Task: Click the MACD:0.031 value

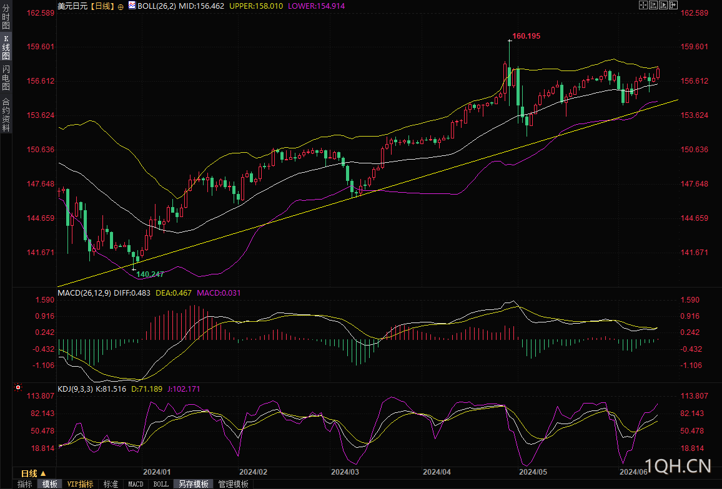Action: [219, 293]
